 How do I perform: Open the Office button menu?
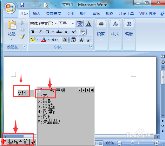[x=10, y=8]
